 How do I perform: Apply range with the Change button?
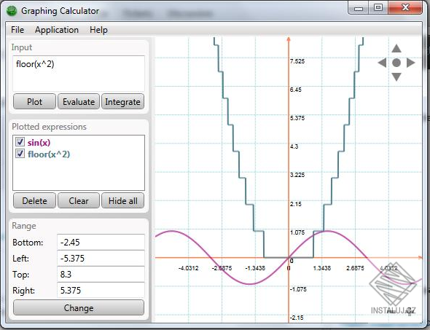pyautogui.click(x=79, y=308)
